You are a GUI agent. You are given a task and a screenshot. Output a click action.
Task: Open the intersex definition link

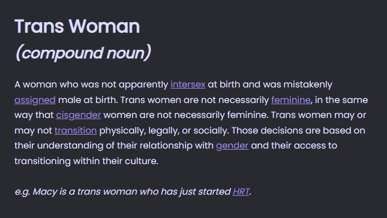[188, 84]
